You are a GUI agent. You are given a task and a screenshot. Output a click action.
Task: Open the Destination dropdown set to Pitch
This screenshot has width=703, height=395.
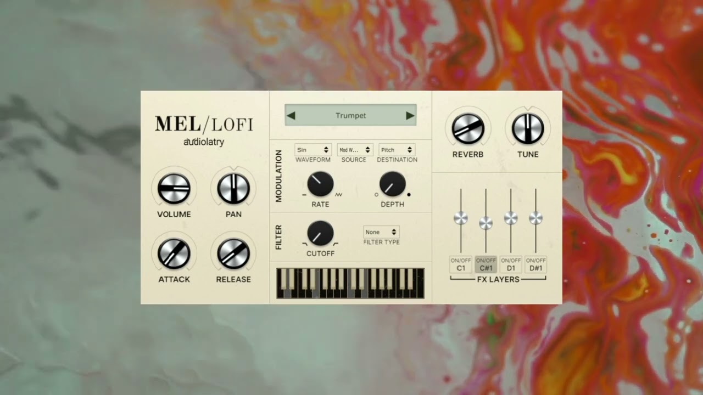click(x=397, y=150)
